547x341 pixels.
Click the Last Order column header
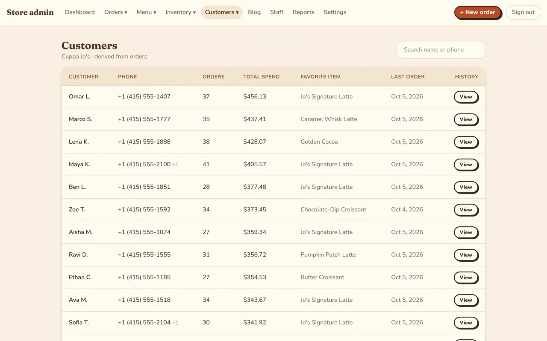click(408, 77)
